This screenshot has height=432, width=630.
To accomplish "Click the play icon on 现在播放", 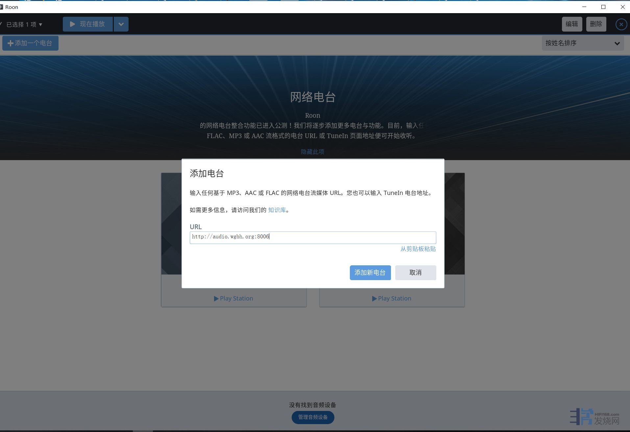I will pos(72,24).
